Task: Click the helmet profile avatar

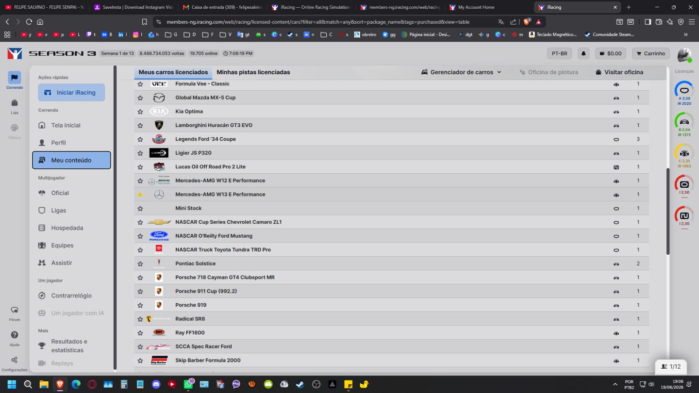Action: click(x=684, y=55)
